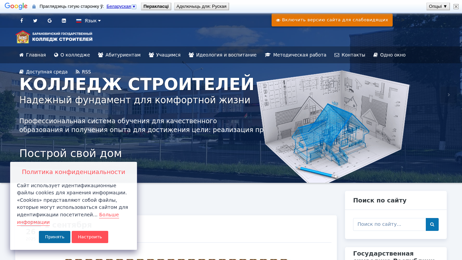Image resolution: width=462 pixels, height=260 pixels.
Task: Open the О колледже menu item
Action: click(72, 55)
